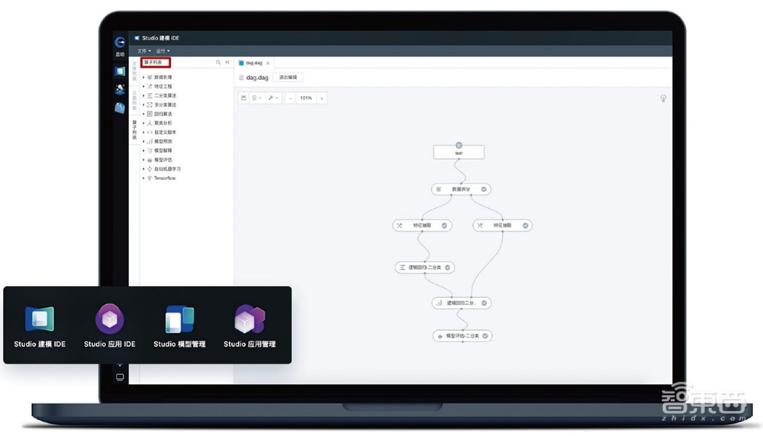
Task: Select the text node on the canvas
Action: click(459, 152)
